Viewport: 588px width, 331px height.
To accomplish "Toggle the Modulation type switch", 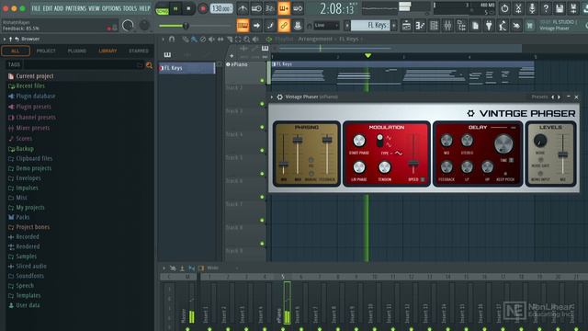I will (x=379, y=141).
